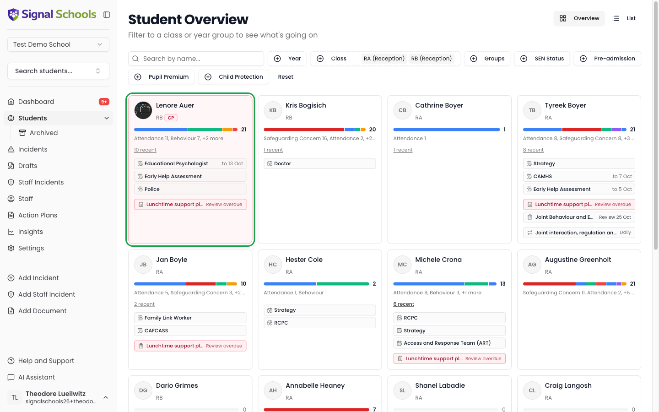This screenshot has height=412, width=659.
Task: Remove the RB (Reception) class chip
Action: click(x=431, y=59)
